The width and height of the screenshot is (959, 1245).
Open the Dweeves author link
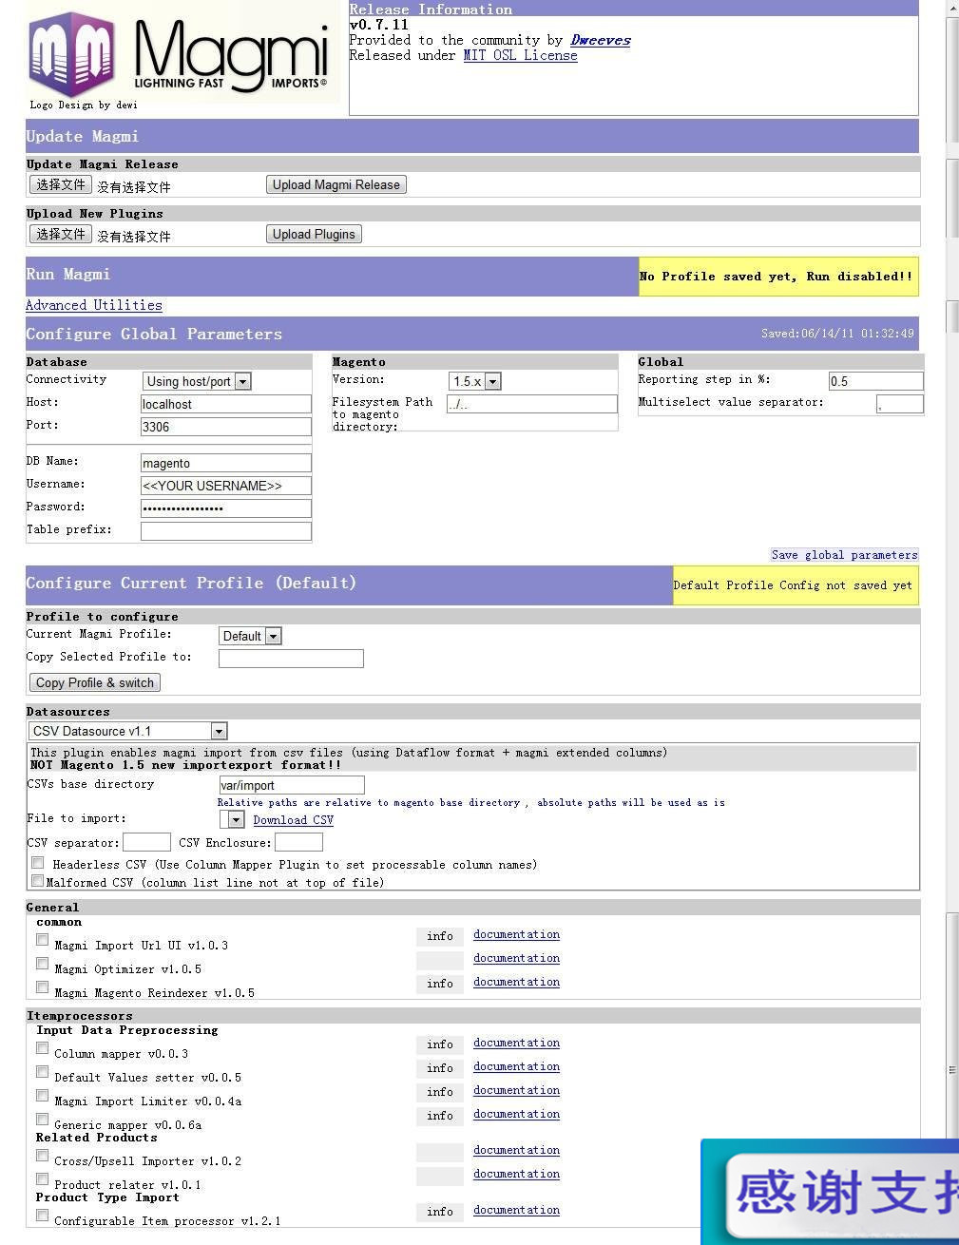[x=601, y=40]
